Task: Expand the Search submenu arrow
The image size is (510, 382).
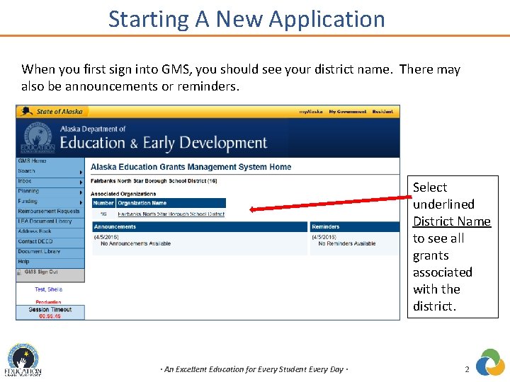Action: pyautogui.click(x=81, y=172)
